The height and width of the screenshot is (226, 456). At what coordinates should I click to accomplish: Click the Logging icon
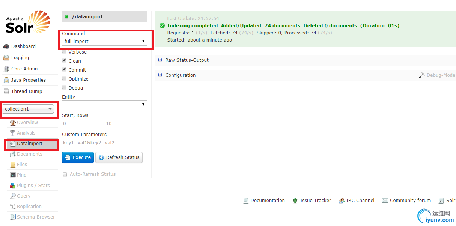[6, 58]
